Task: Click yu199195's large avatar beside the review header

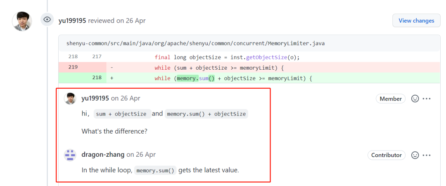Action: click(x=22, y=21)
